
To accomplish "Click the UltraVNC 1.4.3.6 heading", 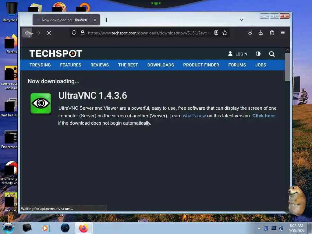I will click(x=93, y=95).
